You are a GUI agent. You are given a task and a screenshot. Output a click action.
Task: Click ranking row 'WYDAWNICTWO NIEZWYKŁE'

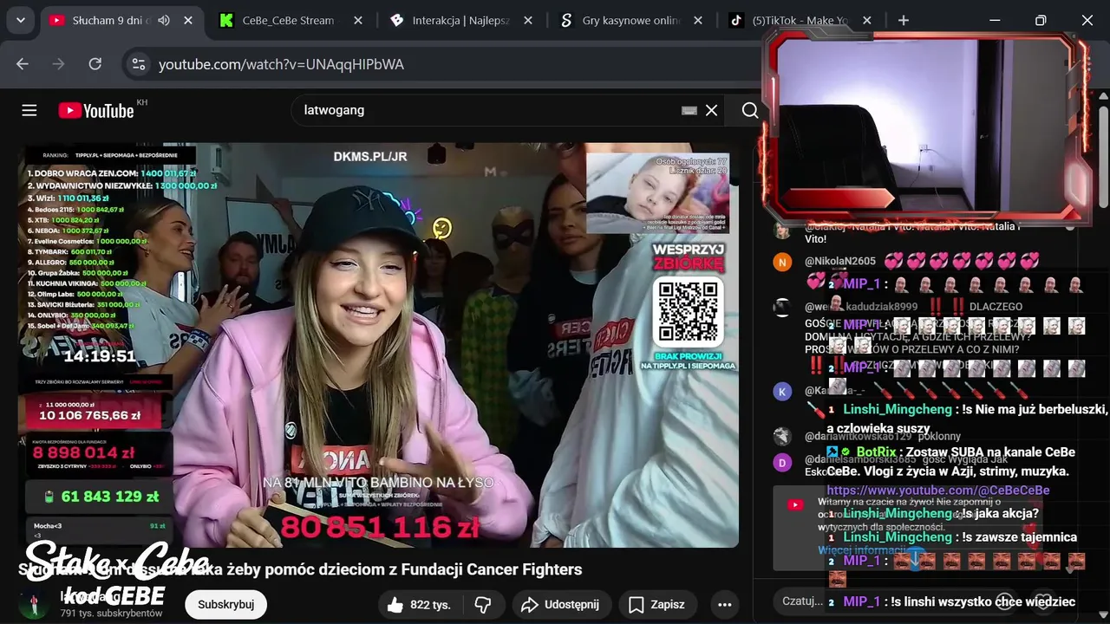[122, 185]
